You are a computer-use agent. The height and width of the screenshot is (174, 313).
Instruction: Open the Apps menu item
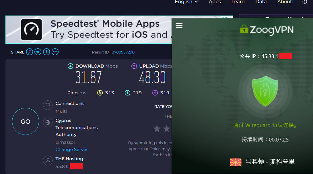coord(215,2)
